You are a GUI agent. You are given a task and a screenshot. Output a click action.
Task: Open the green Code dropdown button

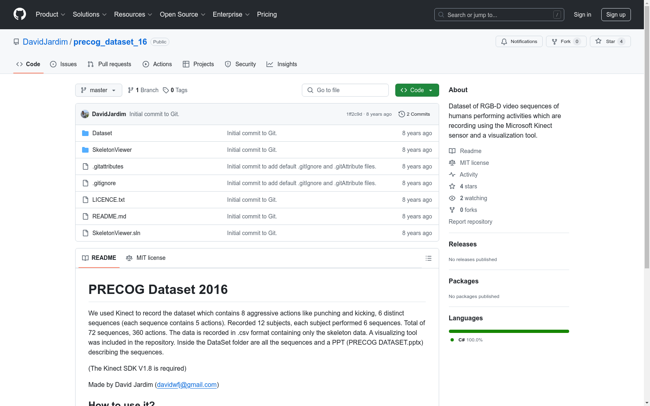click(x=417, y=90)
